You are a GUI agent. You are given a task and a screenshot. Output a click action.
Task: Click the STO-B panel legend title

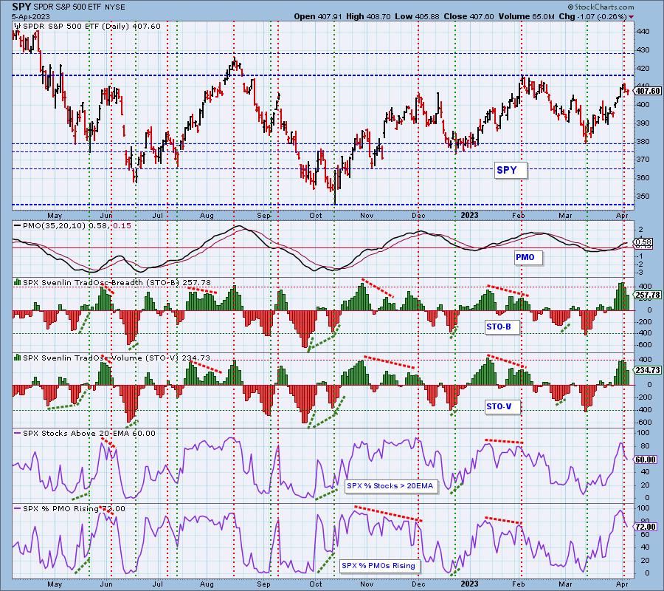pos(117,282)
